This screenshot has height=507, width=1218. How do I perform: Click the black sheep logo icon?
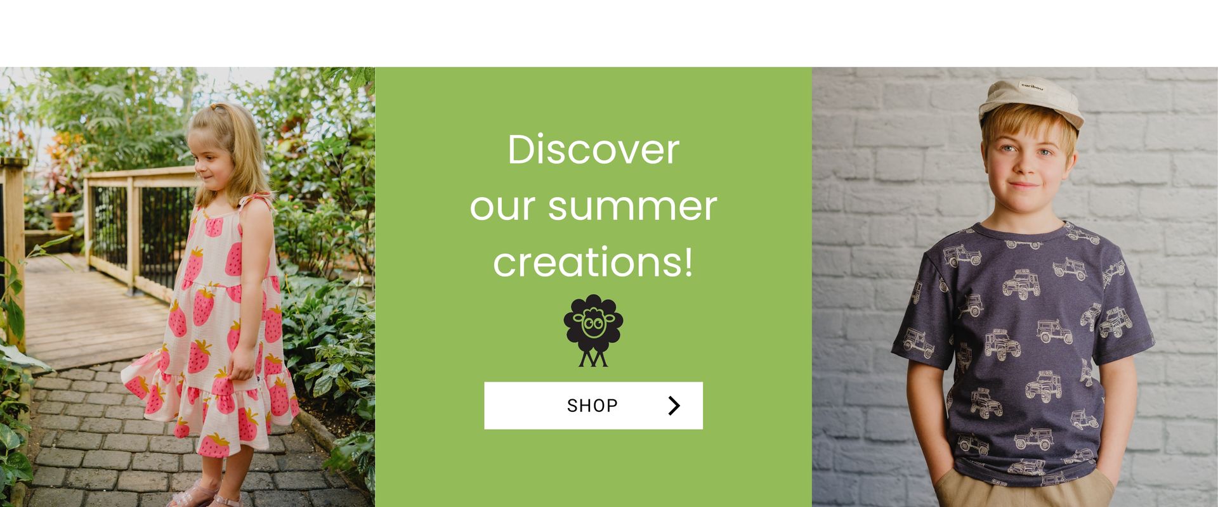[x=593, y=331]
